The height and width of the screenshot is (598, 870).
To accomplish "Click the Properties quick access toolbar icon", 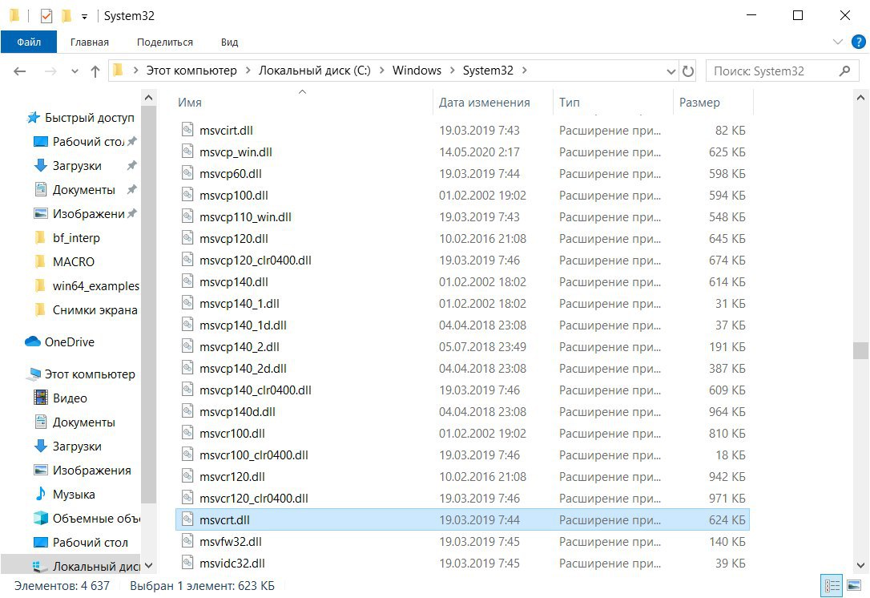I will [46, 16].
